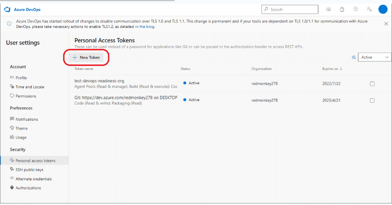The image size is (392, 205).
Task: Open the user settings person icon
Action: click(x=369, y=9)
